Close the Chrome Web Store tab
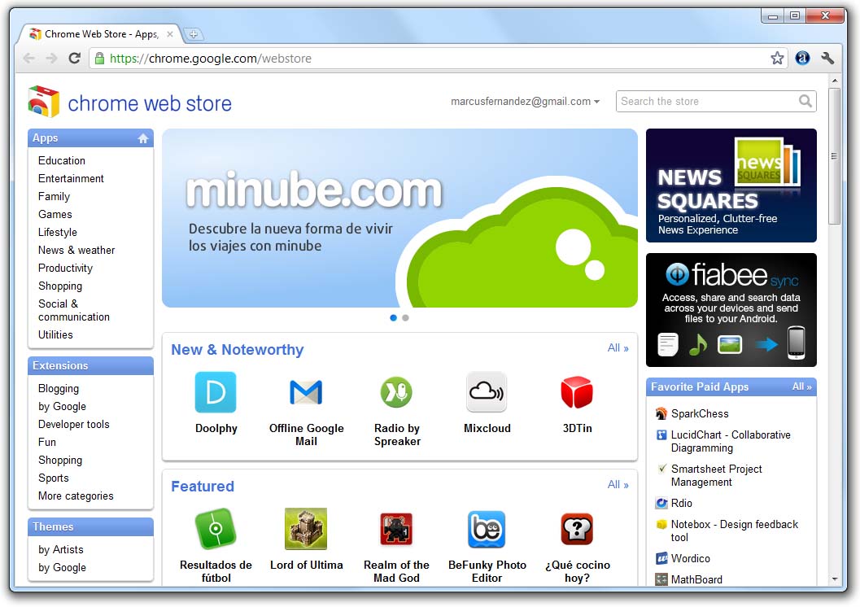The height and width of the screenshot is (607, 860). tap(170, 34)
